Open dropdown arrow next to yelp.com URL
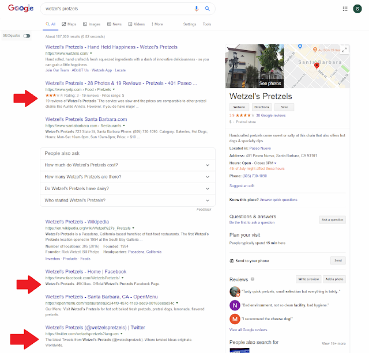This screenshot has width=369, height=353. tap(114, 89)
